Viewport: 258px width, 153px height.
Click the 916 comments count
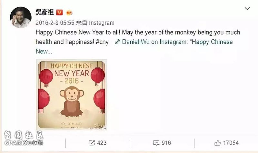pos(166,143)
